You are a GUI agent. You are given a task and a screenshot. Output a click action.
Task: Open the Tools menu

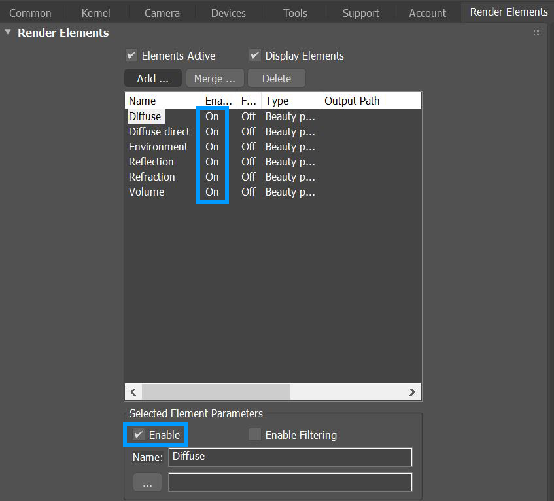click(295, 12)
